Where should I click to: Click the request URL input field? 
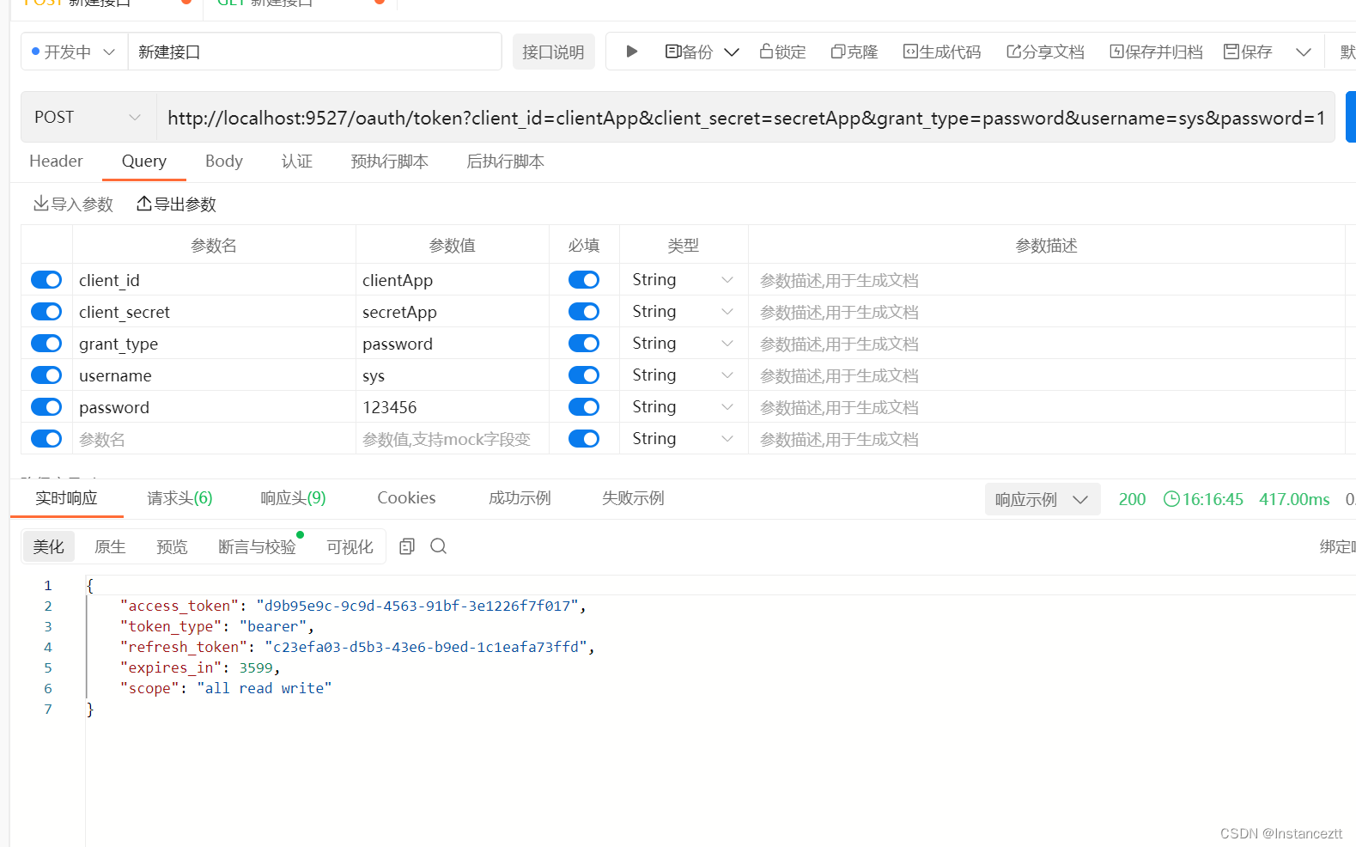[745, 118]
